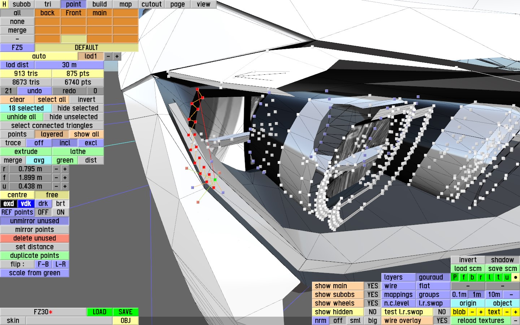Click avg in the merge row
The image size is (520, 325).
[x=39, y=160]
